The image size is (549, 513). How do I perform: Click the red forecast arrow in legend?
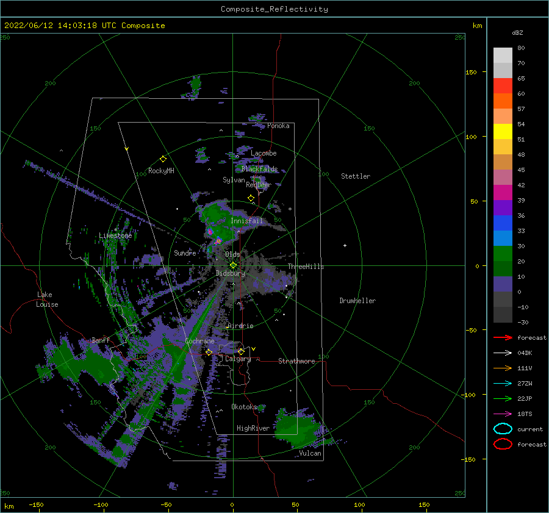click(x=503, y=337)
